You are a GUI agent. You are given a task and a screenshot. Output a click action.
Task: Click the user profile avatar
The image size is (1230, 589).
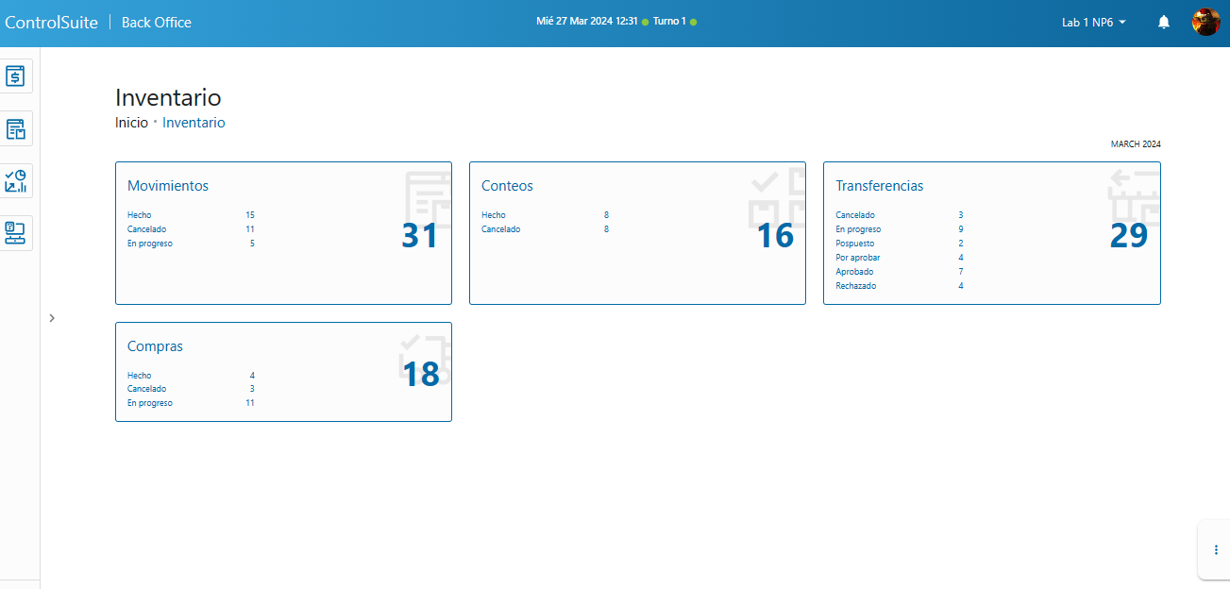click(1205, 23)
